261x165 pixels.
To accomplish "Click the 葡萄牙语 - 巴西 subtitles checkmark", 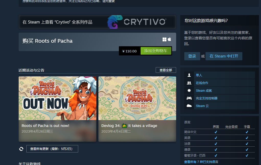I will [x=247, y=155].
